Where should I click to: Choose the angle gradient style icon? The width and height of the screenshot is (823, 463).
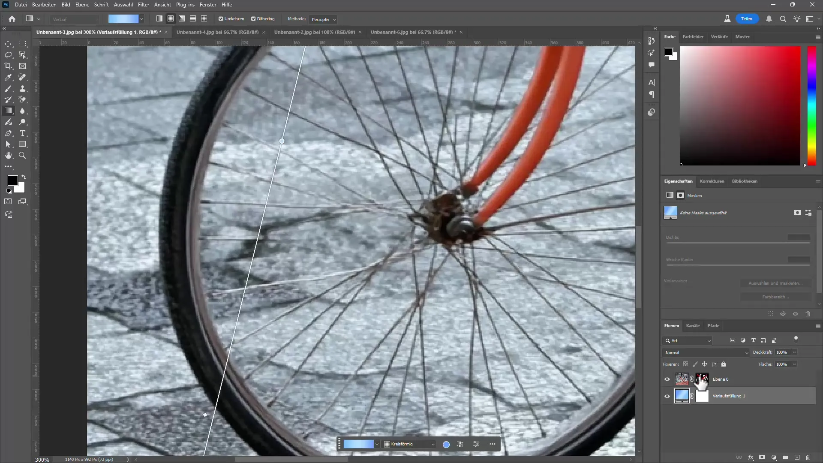pos(182,19)
